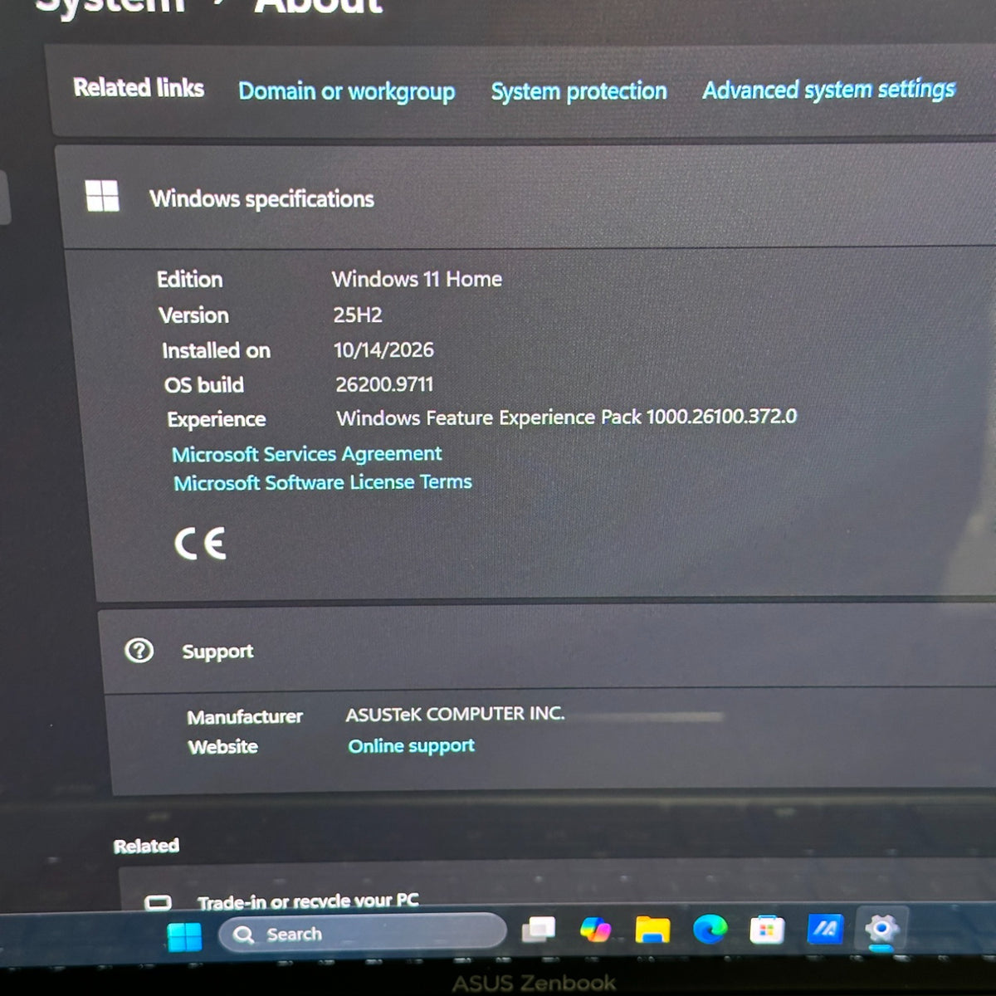The height and width of the screenshot is (996, 996).
Task: Launch the MyASUS app from taskbar
Action: [825, 929]
